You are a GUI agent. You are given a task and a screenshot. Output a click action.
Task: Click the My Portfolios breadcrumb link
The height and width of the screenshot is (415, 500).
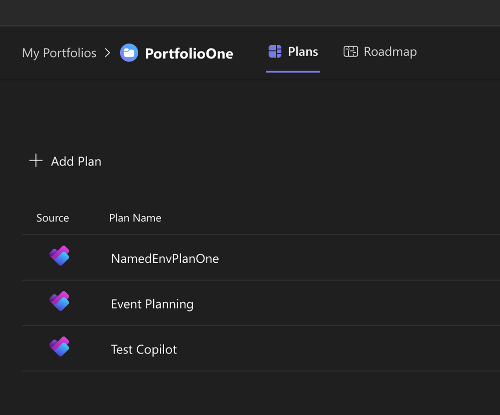(x=59, y=53)
